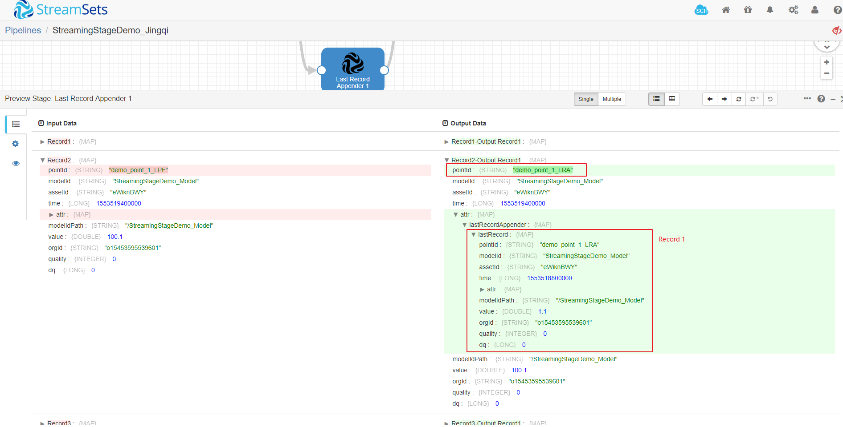
Task: Open the three-dots more options menu
Action: pos(807,99)
